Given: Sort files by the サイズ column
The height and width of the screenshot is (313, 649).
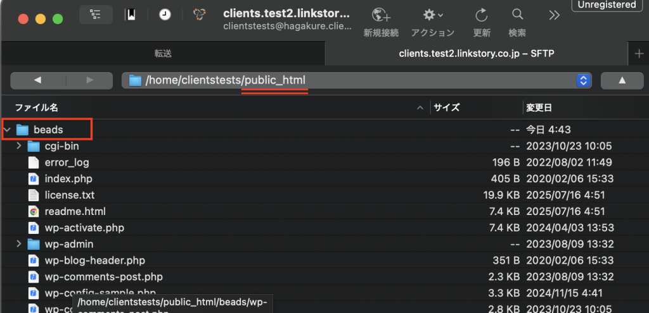Looking at the screenshot, I should coord(447,107).
